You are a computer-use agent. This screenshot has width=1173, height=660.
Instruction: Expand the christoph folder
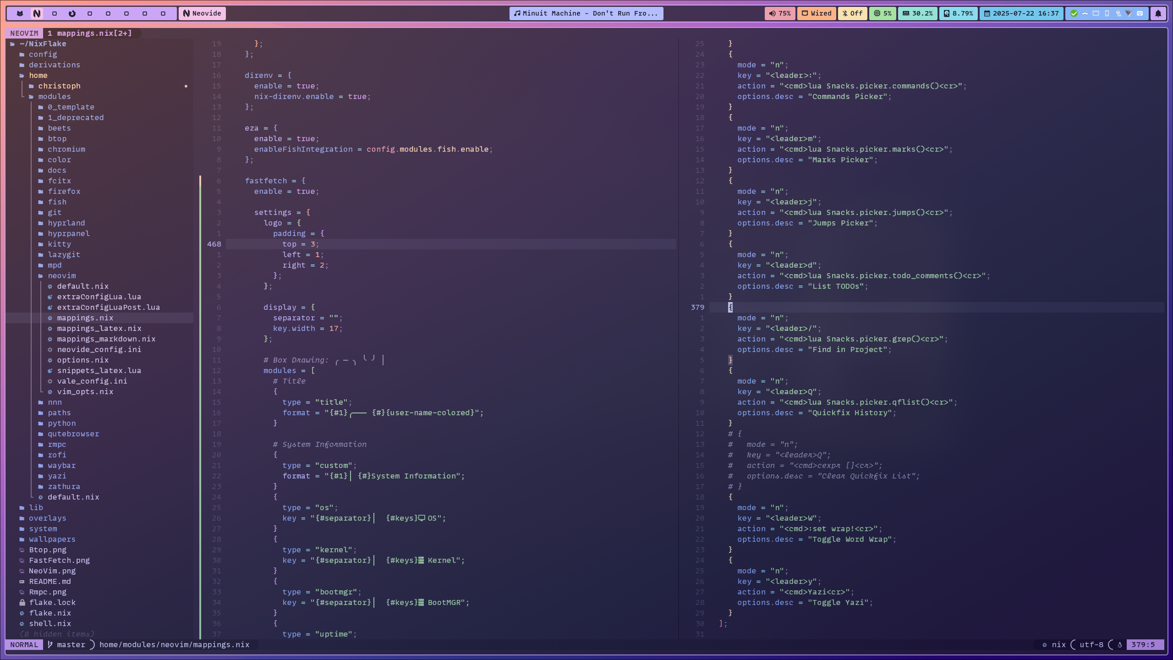(x=59, y=86)
